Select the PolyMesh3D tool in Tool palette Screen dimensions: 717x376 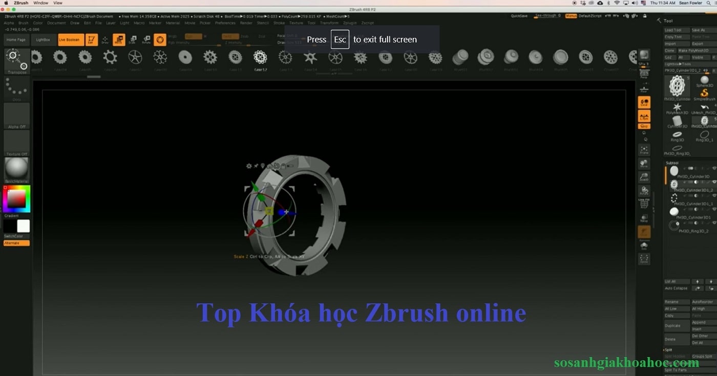[677, 107]
